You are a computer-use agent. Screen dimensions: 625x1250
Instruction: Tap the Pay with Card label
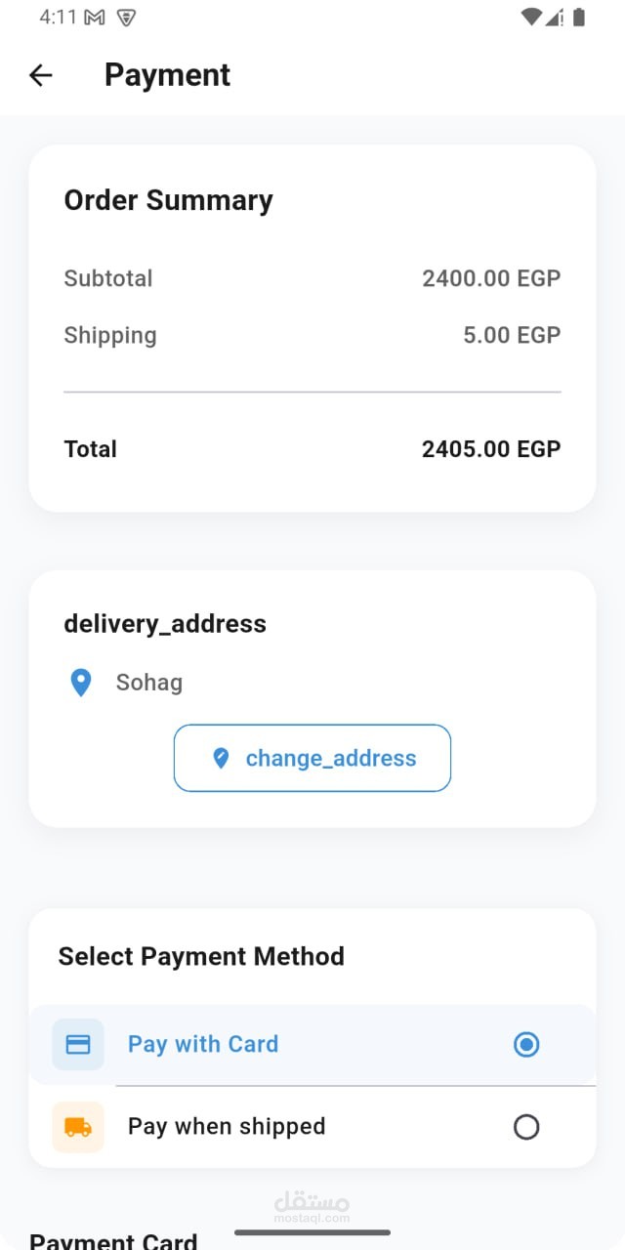(x=203, y=1044)
